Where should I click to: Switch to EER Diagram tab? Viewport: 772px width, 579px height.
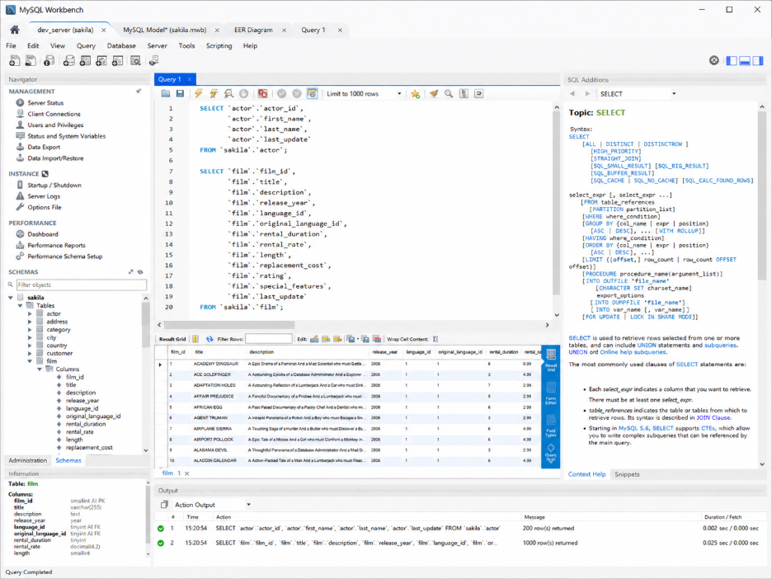pyautogui.click(x=253, y=30)
